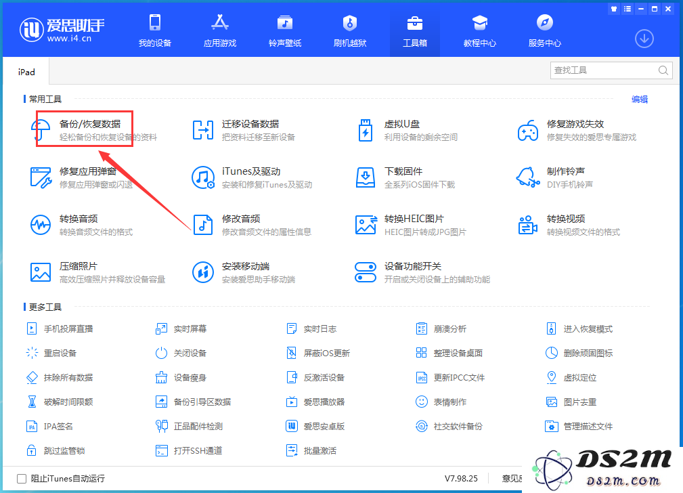683x493 pixels.
Task: Open 修改音频 file icon
Action: click(x=203, y=225)
